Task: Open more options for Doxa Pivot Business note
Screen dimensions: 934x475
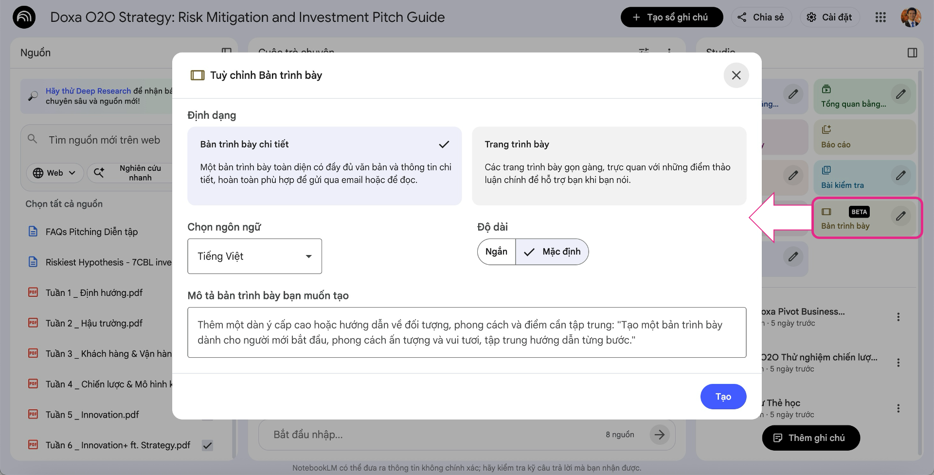Action: 898,317
